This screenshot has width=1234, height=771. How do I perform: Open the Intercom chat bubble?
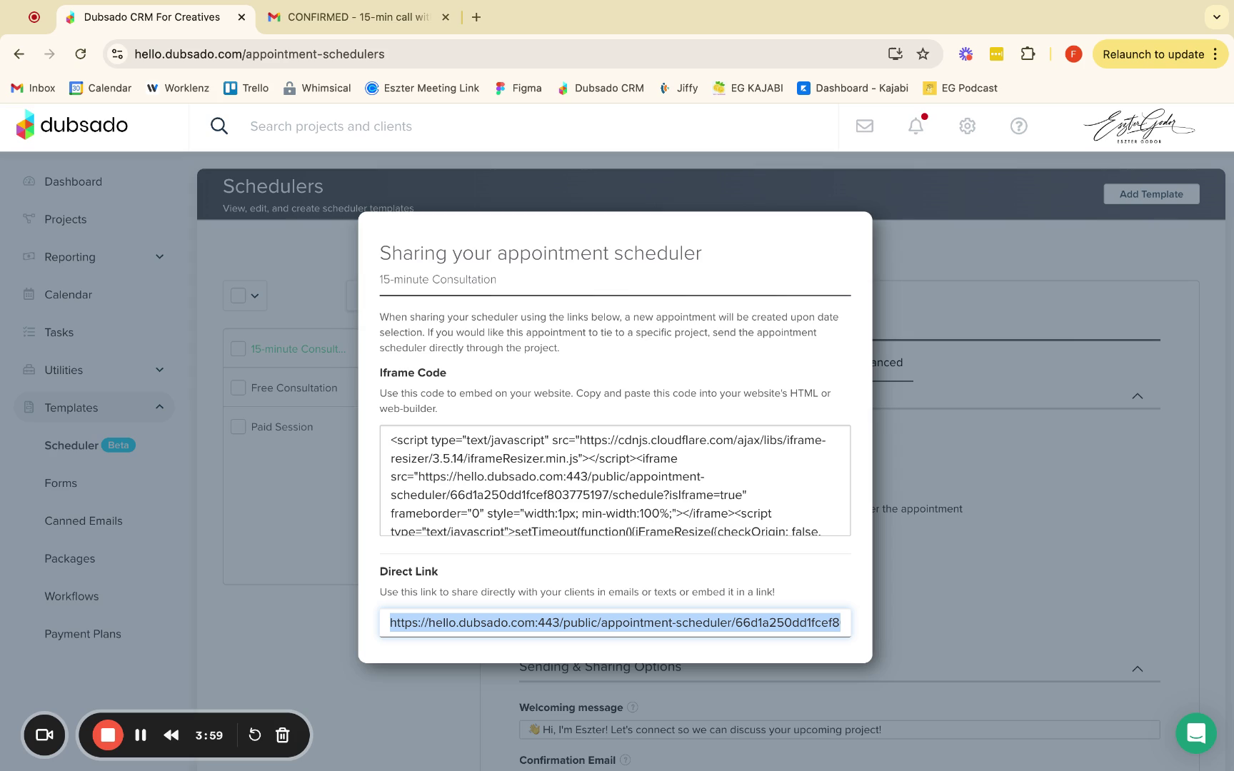(1196, 733)
